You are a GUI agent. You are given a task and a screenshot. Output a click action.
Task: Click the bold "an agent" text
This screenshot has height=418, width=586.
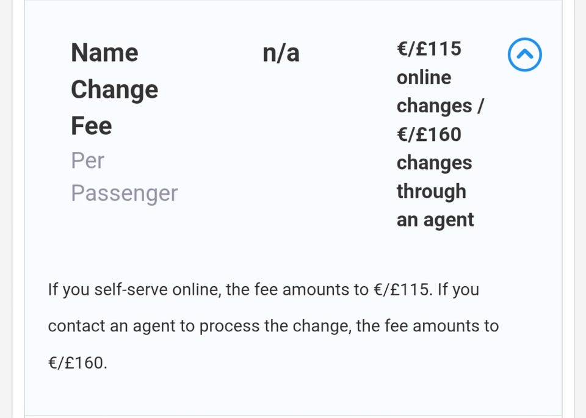pyautogui.click(x=435, y=219)
